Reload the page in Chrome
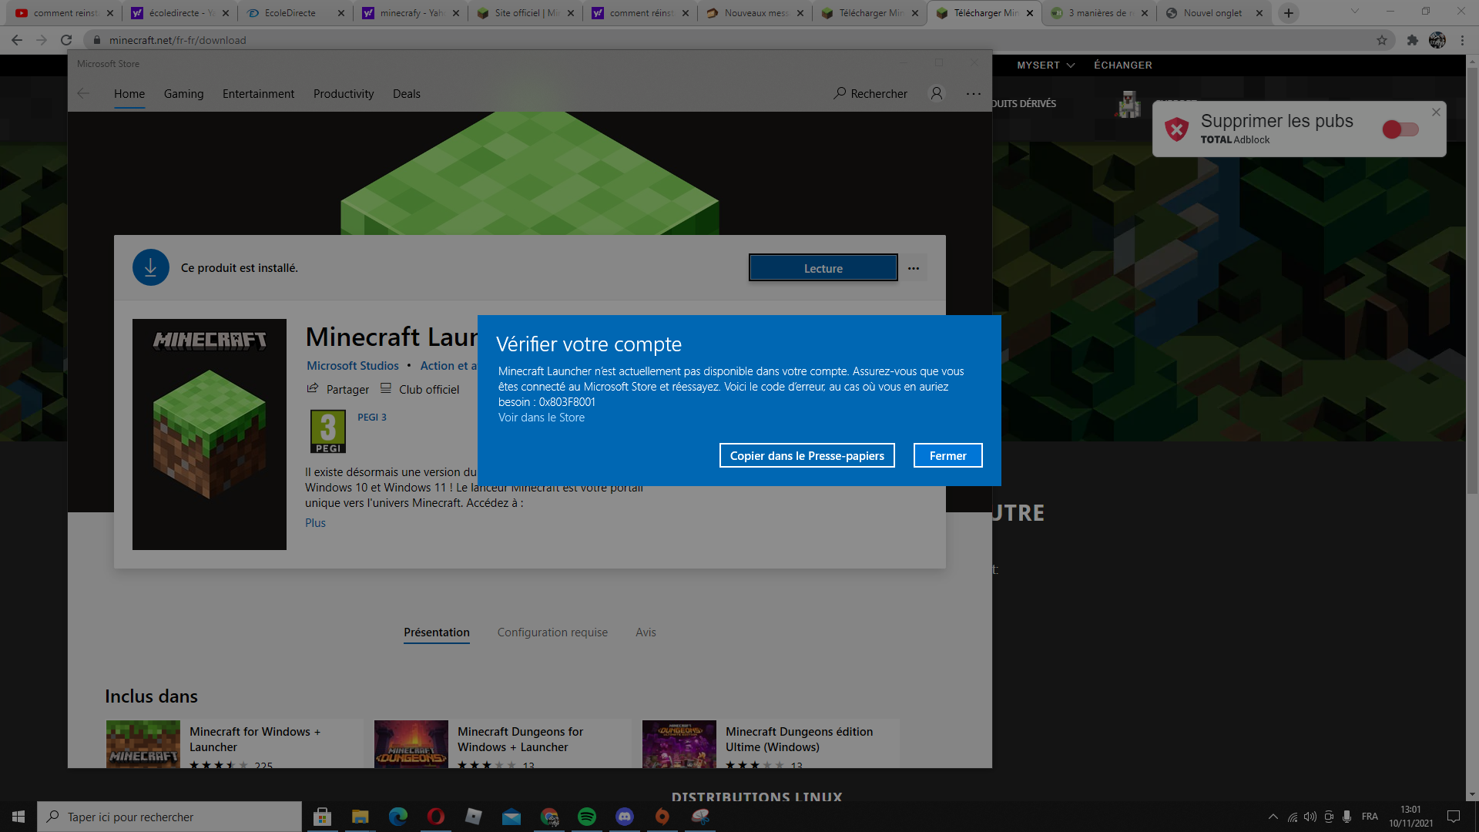Image resolution: width=1479 pixels, height=832 pixels. 66,40
